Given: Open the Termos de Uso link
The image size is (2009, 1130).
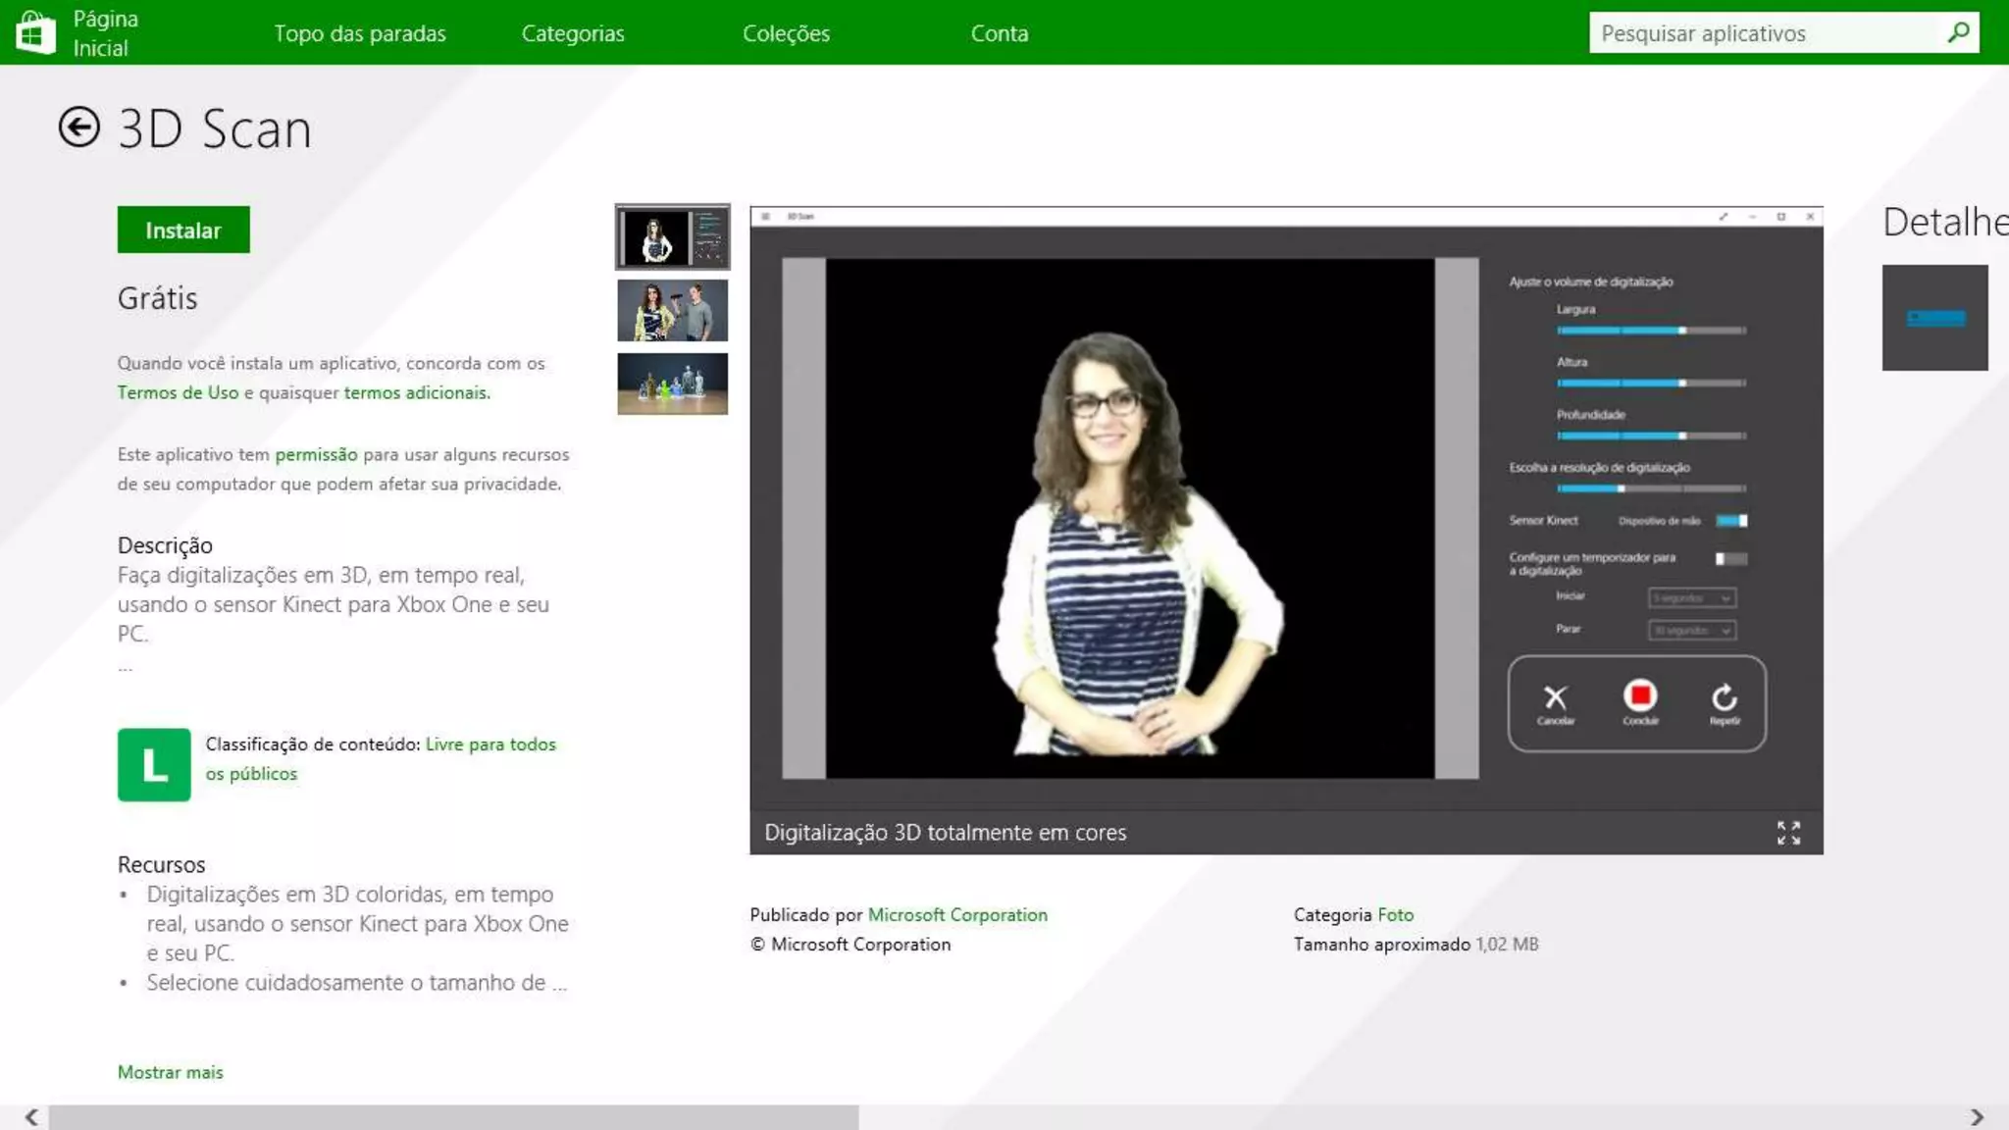Looking at the screenshot, I should pyautogui.click(x=178, y=392).
